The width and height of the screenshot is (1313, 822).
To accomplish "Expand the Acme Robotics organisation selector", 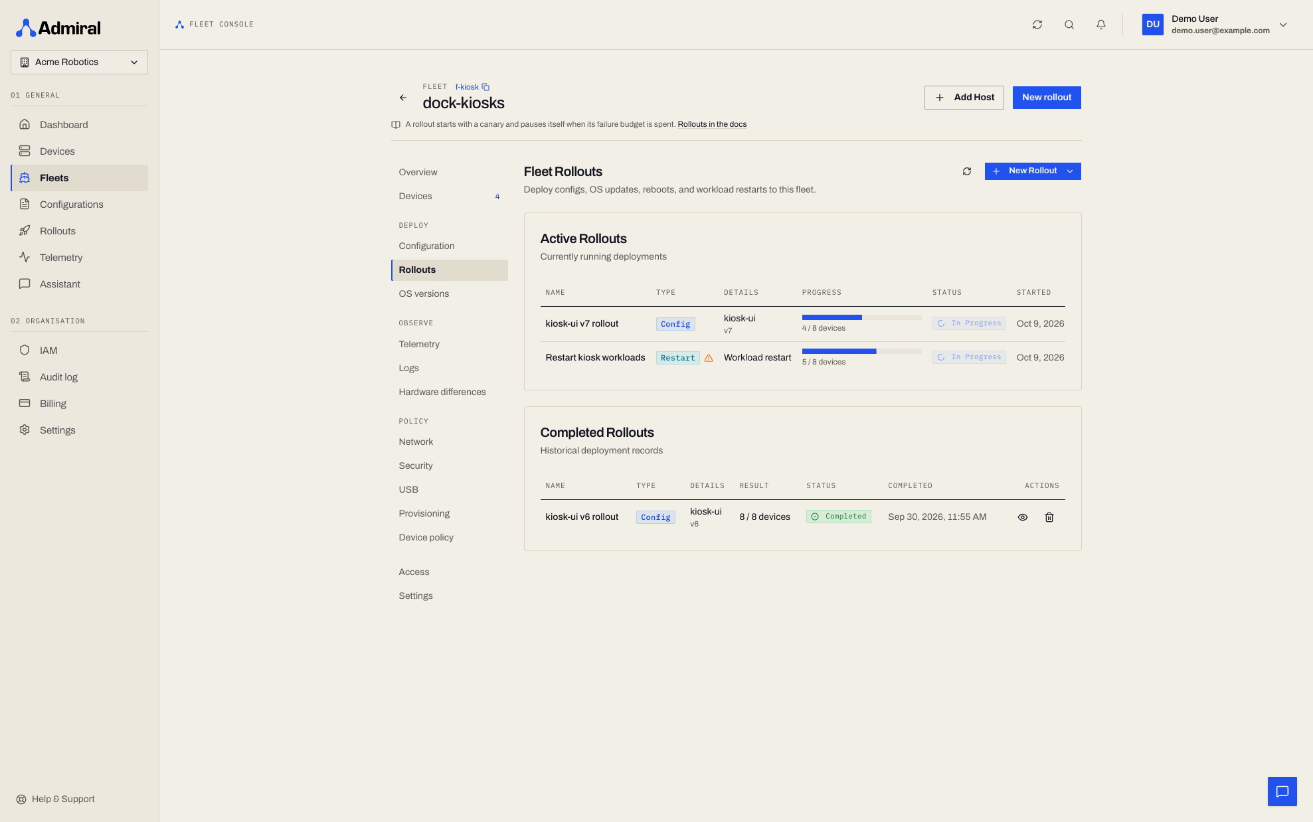I will pos(79,62).
